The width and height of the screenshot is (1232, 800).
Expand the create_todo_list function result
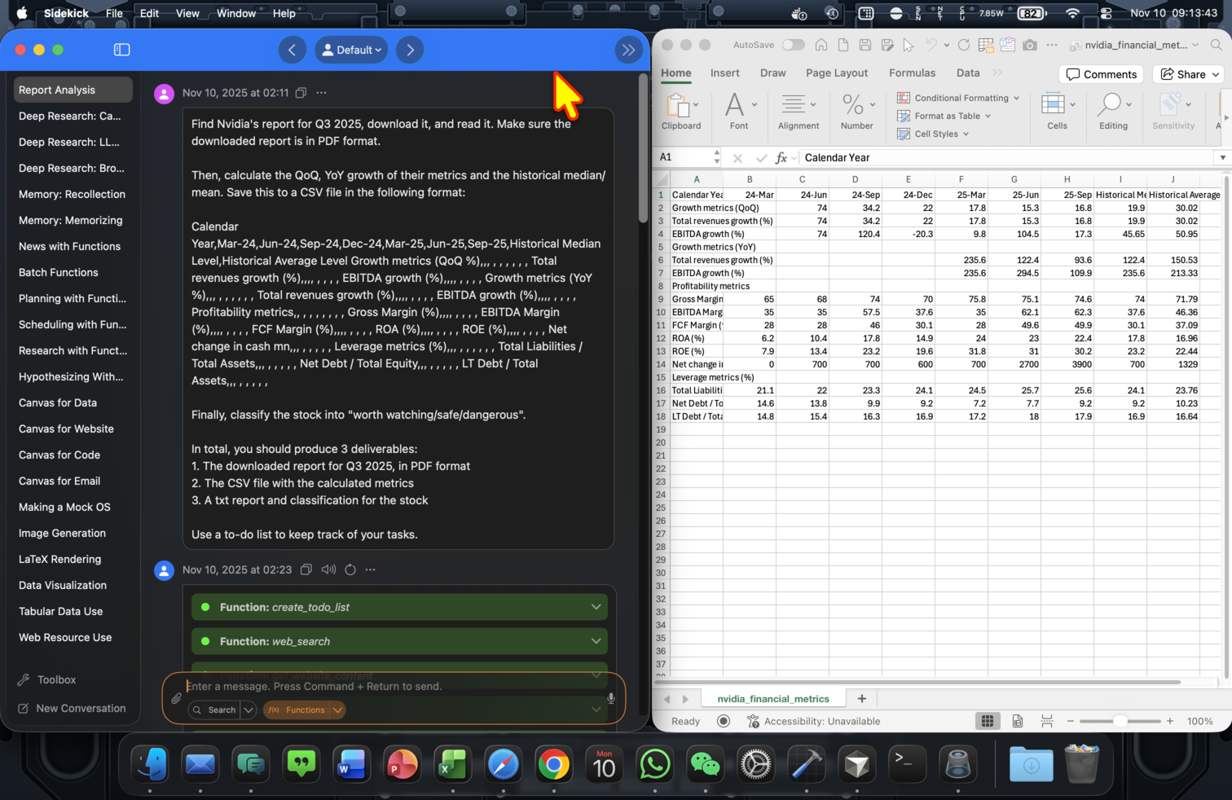pyautogui.click(x=596, y=607)
